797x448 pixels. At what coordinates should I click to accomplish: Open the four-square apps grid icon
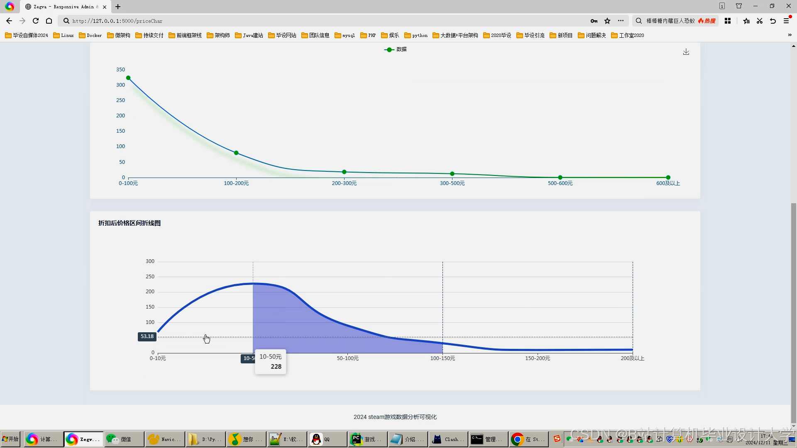pyautogui.click(x=728, y=21)
